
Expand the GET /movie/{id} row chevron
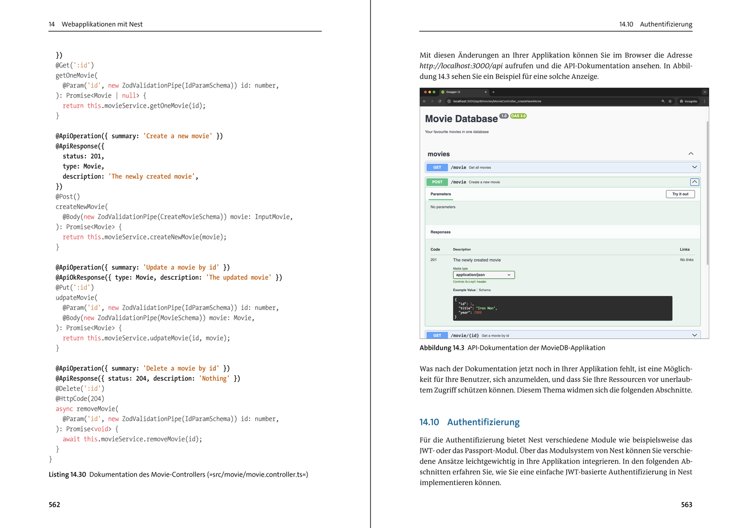coord(694,335)
